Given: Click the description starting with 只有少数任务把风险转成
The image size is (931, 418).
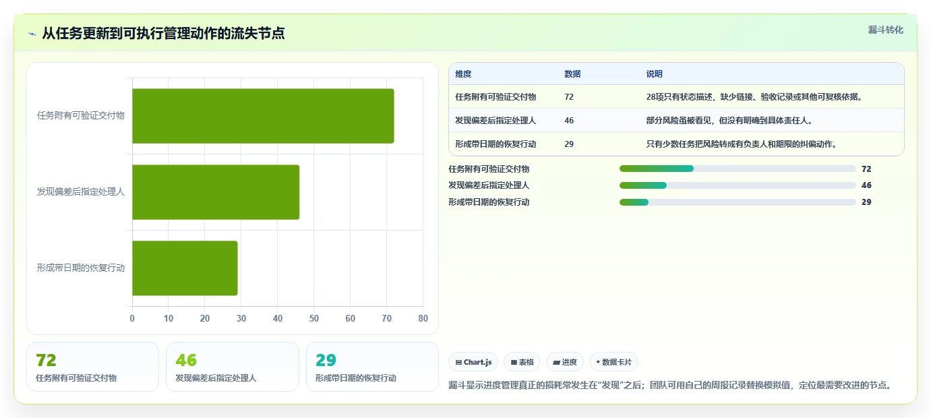Looking at the screenshot, I should (742, 144).
